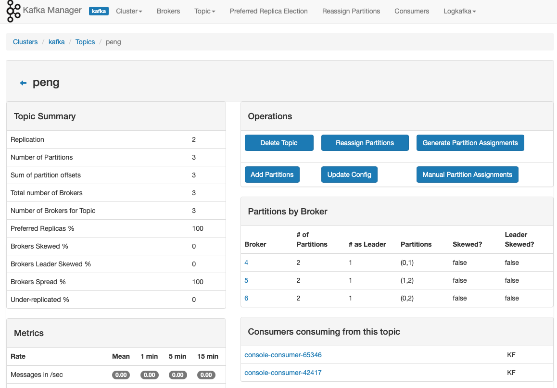Click the 1 min messages-in 0.00 badge
557x388 pixels.
(x=149, y=375)
